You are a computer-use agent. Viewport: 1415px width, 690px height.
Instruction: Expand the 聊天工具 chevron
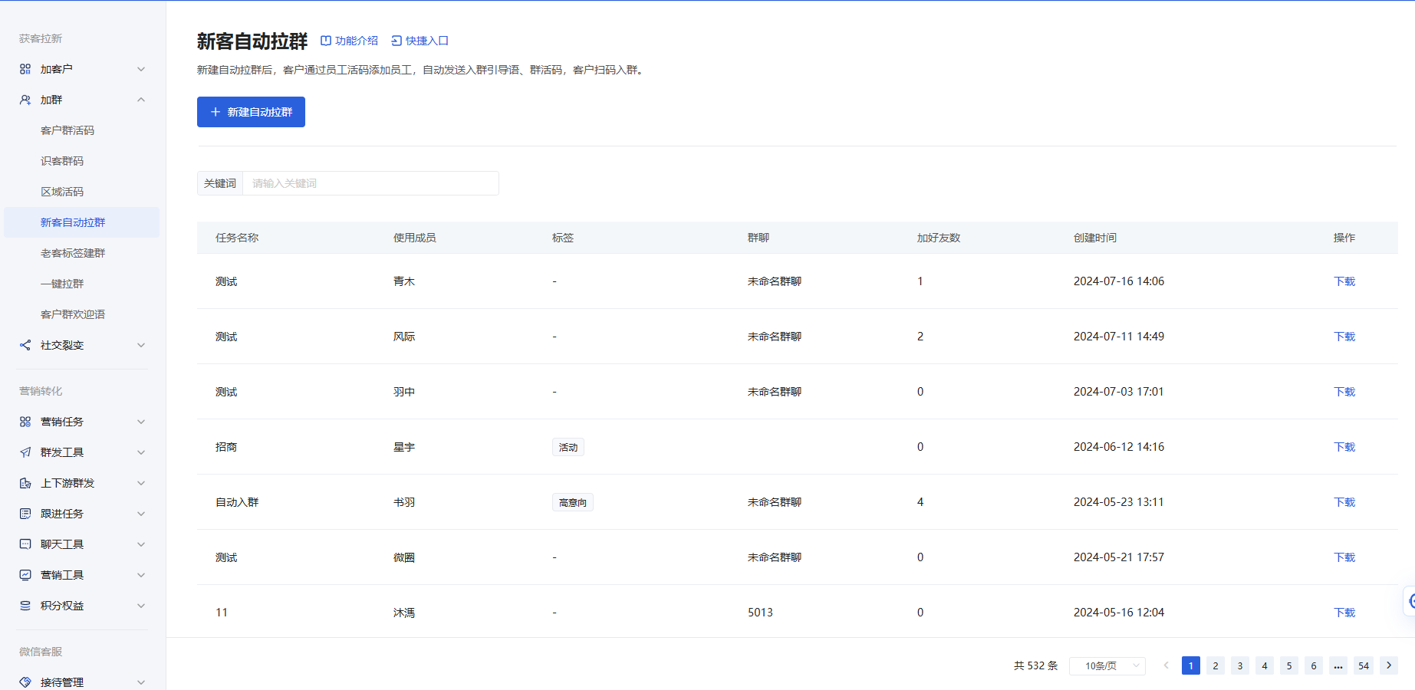pos(141,544)
